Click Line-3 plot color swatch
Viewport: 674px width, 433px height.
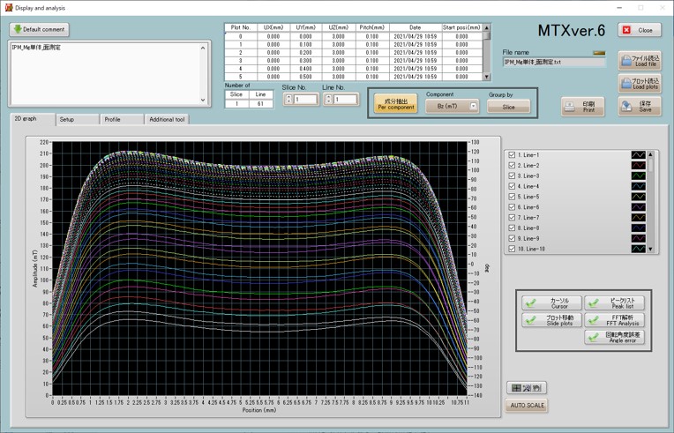point(639,175)
